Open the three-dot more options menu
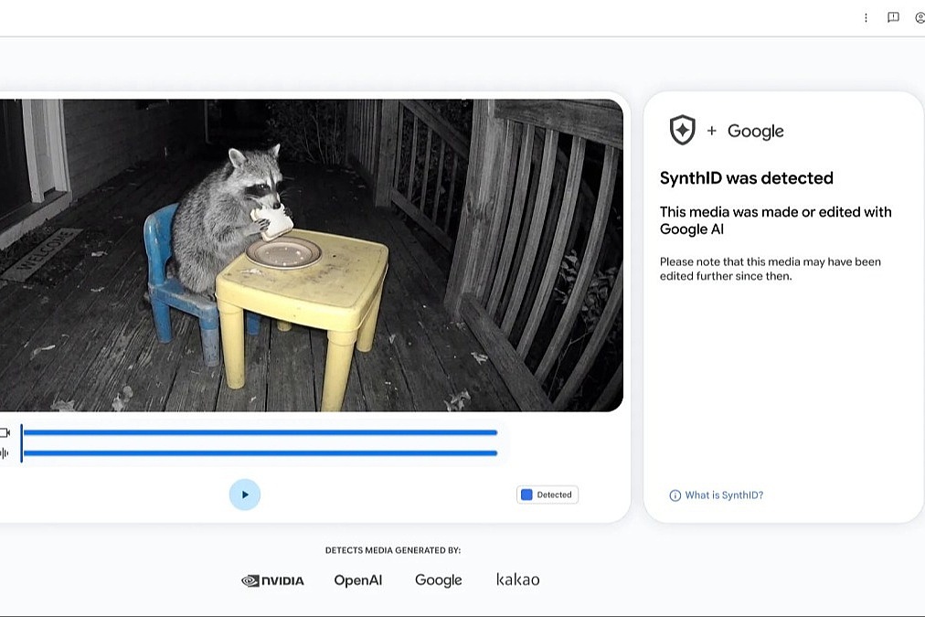Image resolution: width=925 pixels, height=617 pixels. [866, 17]
